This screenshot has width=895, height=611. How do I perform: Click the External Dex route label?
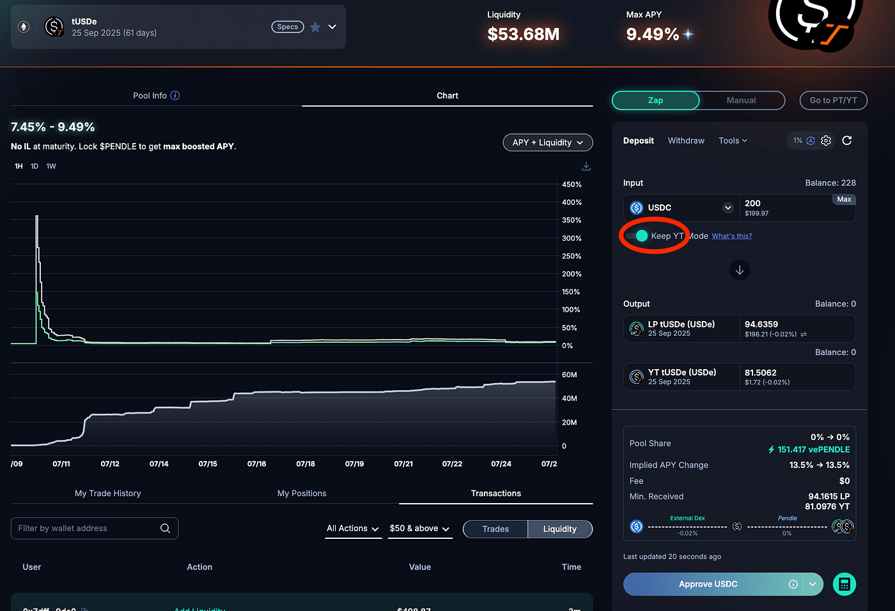click(x=687, y=518)
